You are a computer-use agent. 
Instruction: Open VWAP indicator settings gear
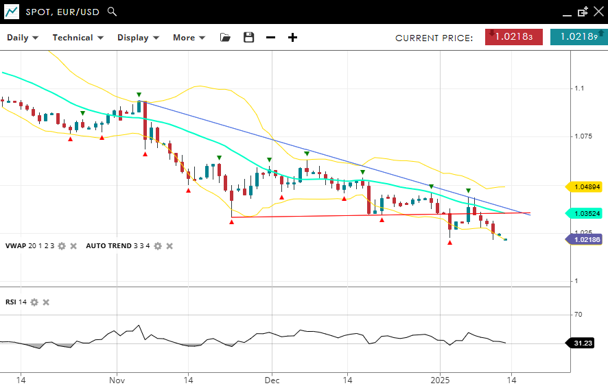62,246
